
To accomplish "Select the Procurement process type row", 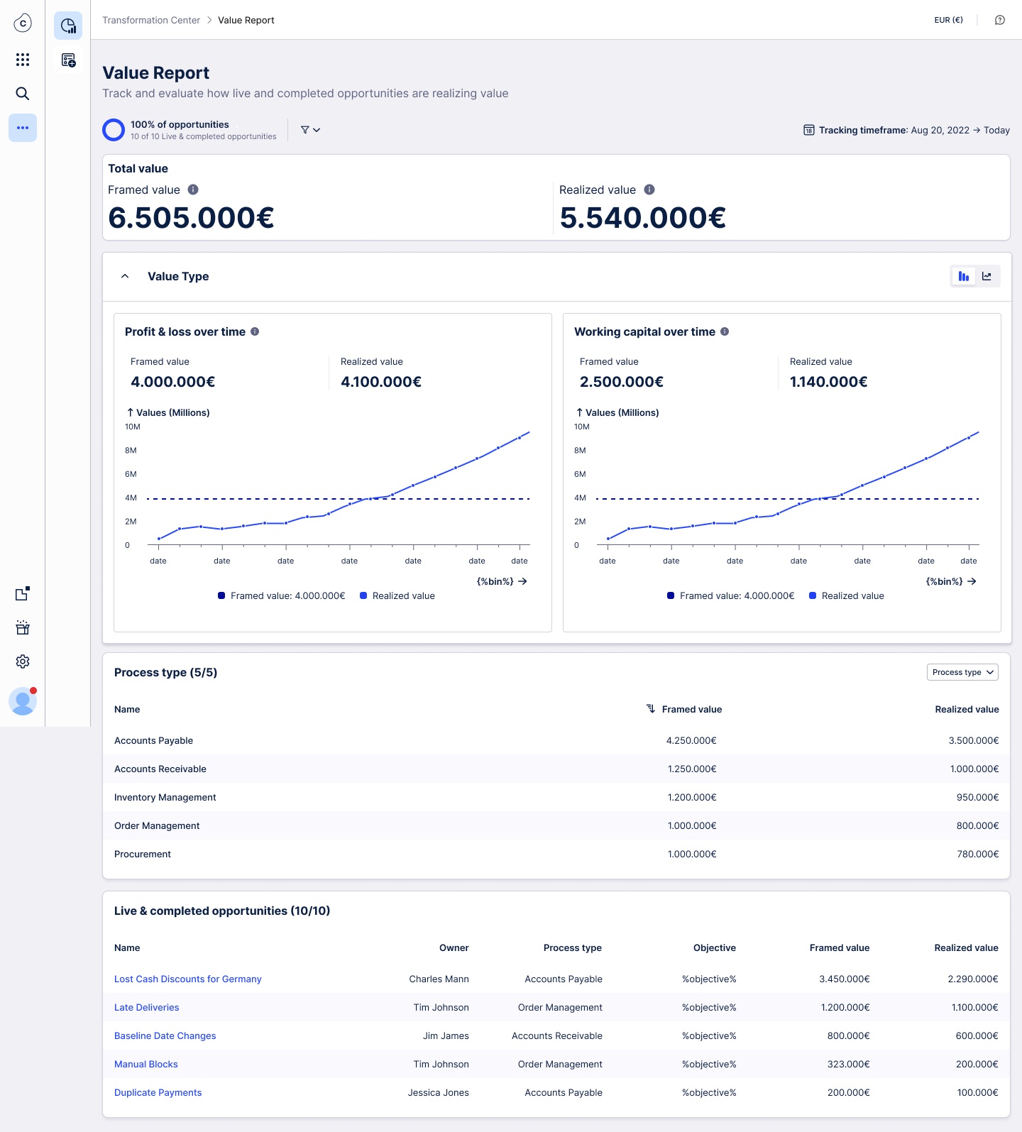I will tap(556, 854).
